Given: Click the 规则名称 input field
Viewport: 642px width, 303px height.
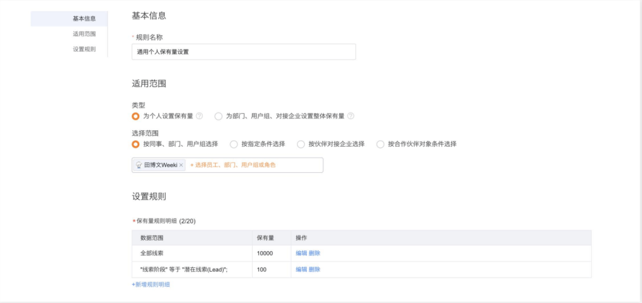Looking at the screenshot, I should pyautogui.click(x=243, y=52).
